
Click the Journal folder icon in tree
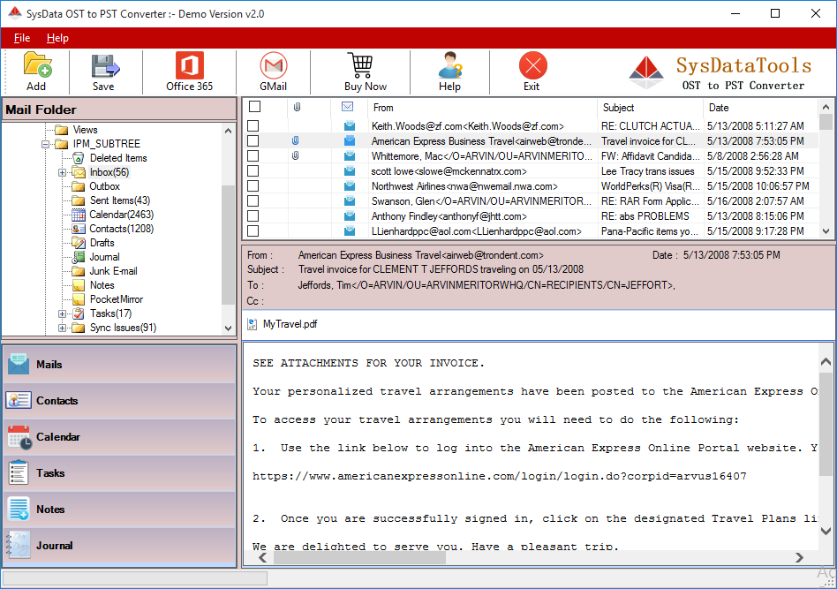click(78, 257)
